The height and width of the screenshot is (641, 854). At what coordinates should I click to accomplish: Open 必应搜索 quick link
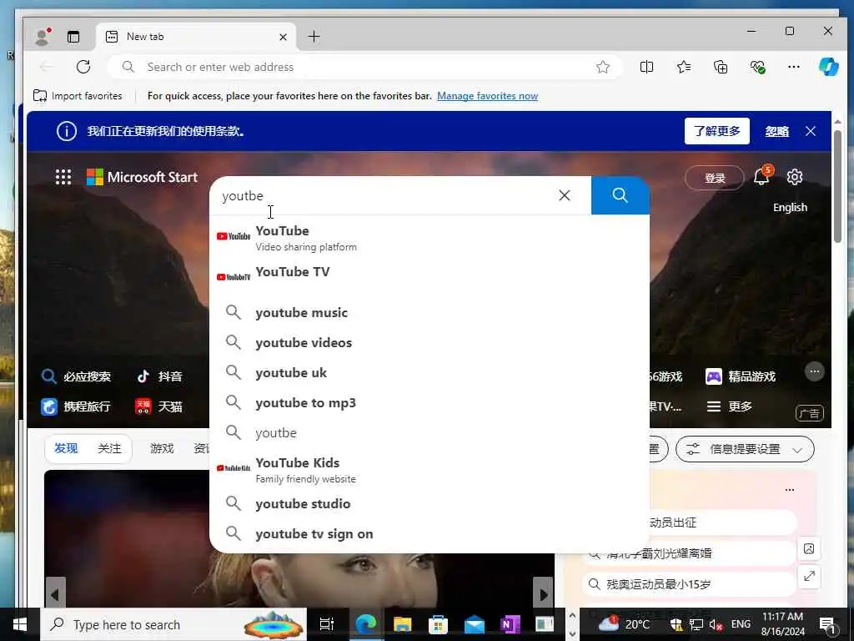(76, 376)
